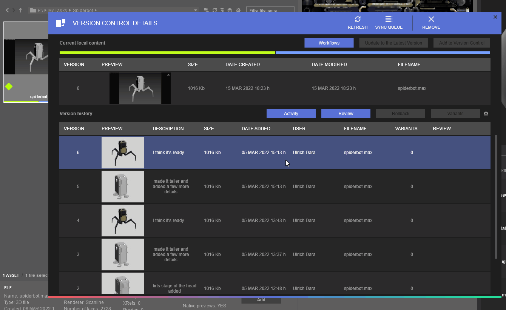Open the Review section
The image size is (506, 310).
(x=346, y=114)
